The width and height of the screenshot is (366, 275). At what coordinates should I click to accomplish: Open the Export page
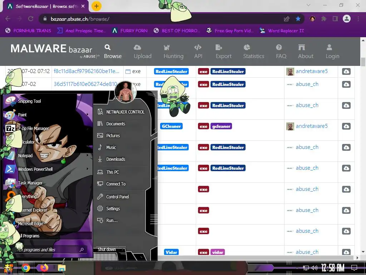223,52
